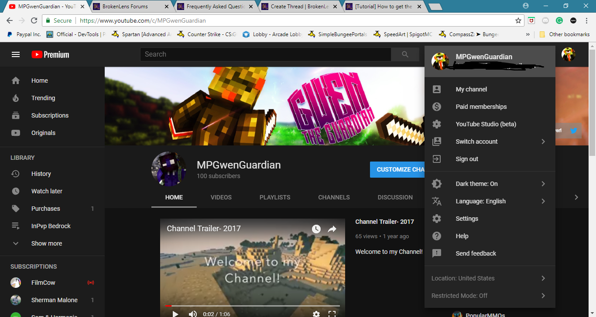
Task: Expand Location: United States option
Action: coord(490,278)
